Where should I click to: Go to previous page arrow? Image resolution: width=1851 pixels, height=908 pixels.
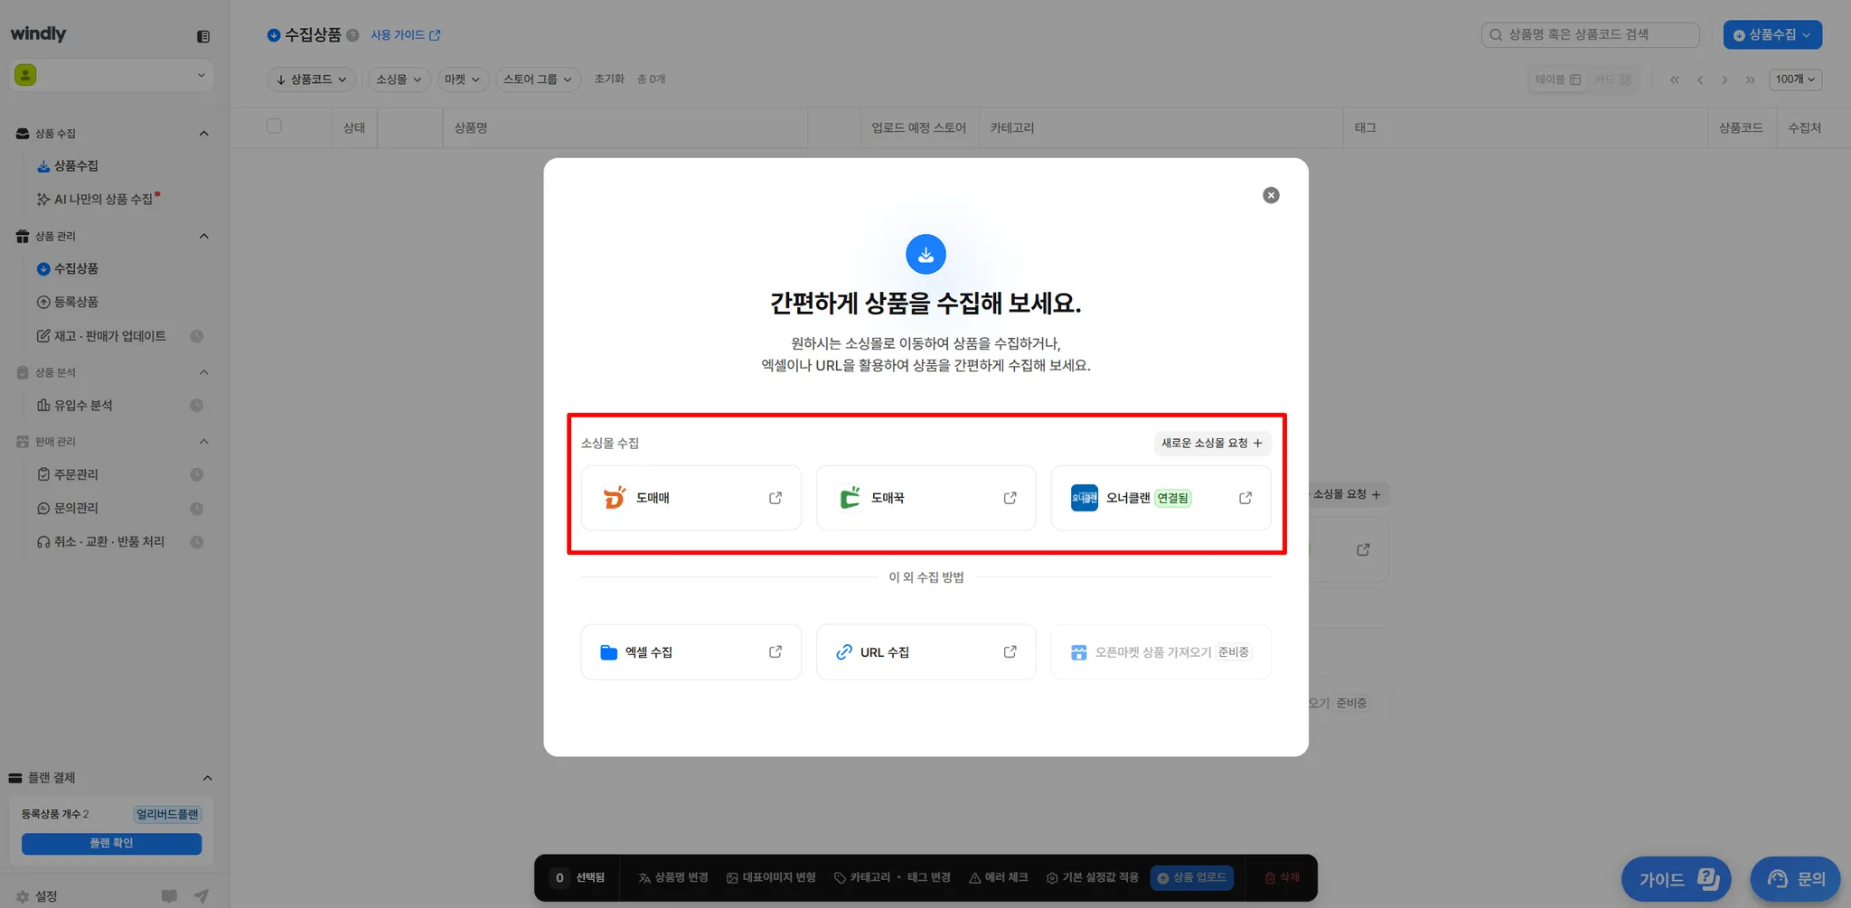1700,80
